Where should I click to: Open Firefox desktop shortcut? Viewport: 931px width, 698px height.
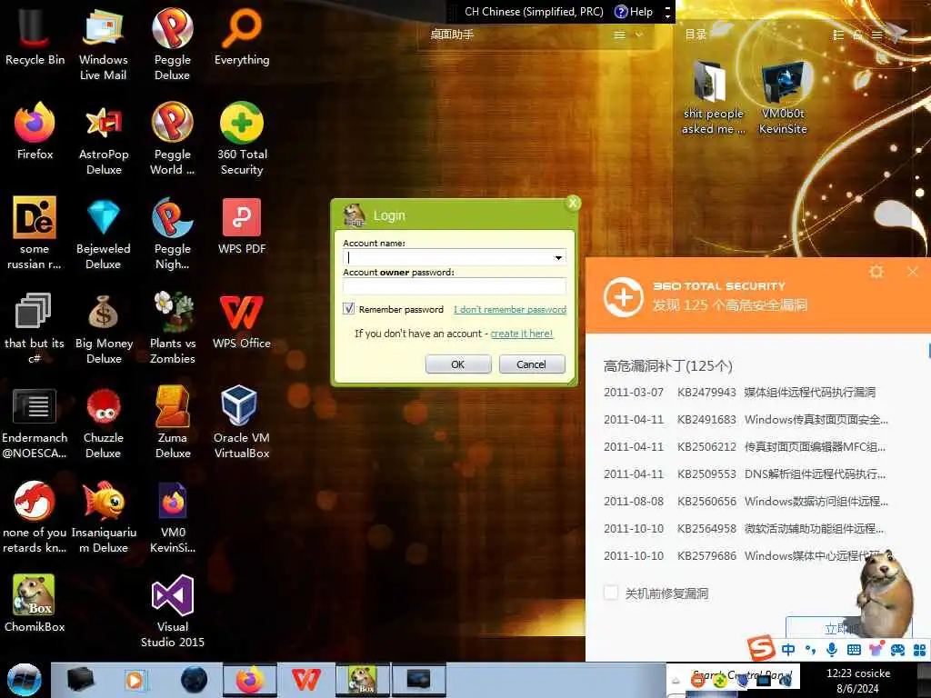tap(35, 131)
